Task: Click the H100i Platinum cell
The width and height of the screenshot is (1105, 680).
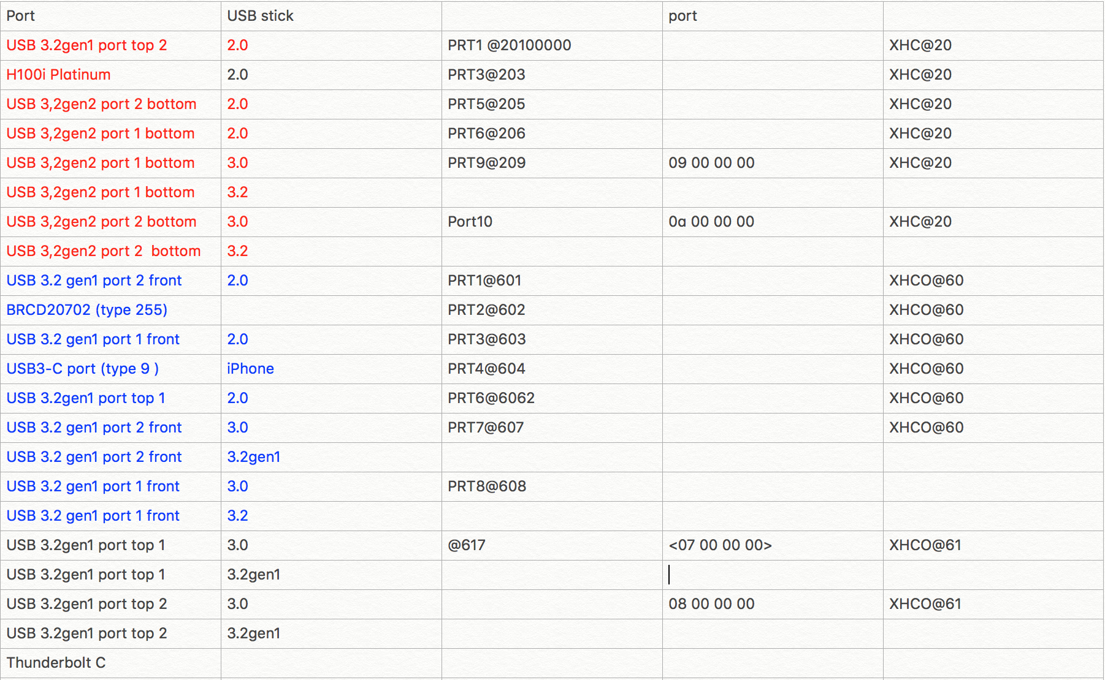Action: click(59, 75)
